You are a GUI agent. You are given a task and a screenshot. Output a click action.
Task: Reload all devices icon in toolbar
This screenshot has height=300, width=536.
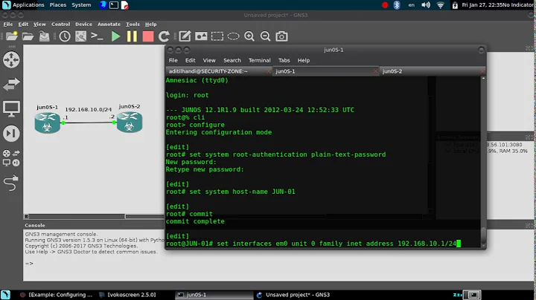[x=164, y=36]
